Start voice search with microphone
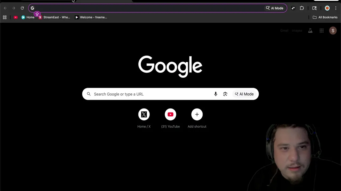341x191 pixels. (x=216, y=94)
